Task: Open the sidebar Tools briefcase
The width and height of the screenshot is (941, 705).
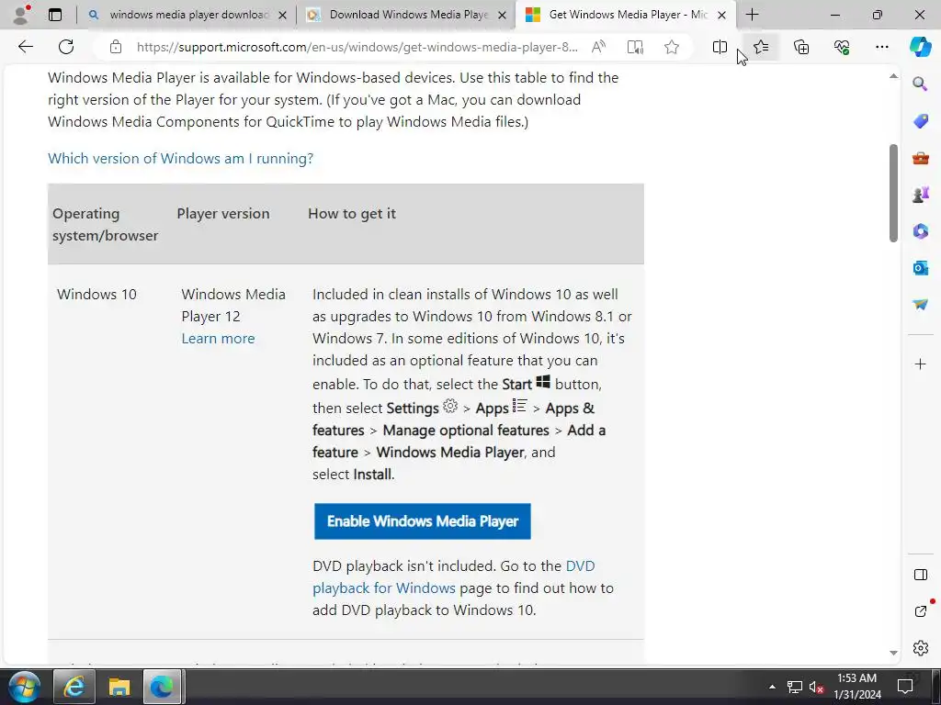Action: (x=920, y=158)
